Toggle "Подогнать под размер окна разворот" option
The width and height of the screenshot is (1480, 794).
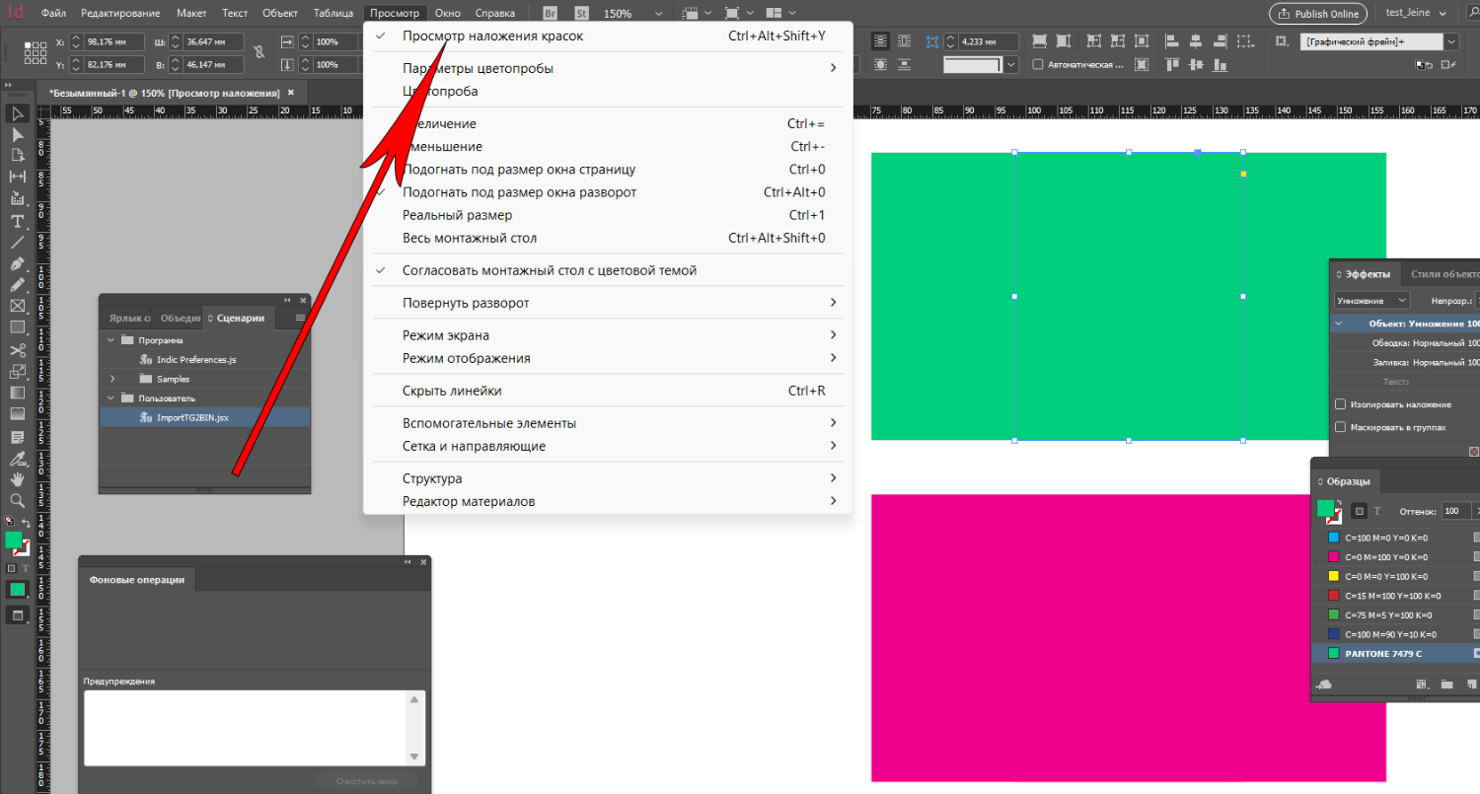608,192
